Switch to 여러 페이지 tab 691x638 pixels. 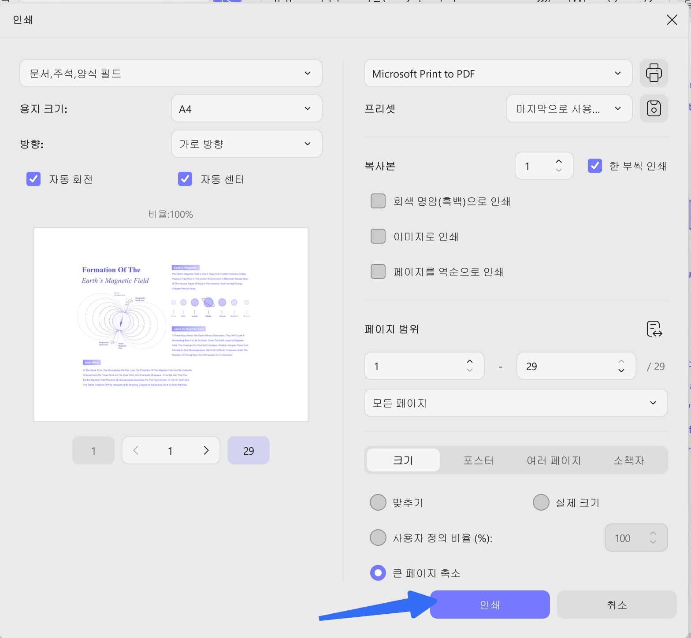pyautogui.click(x=554, y=460)
